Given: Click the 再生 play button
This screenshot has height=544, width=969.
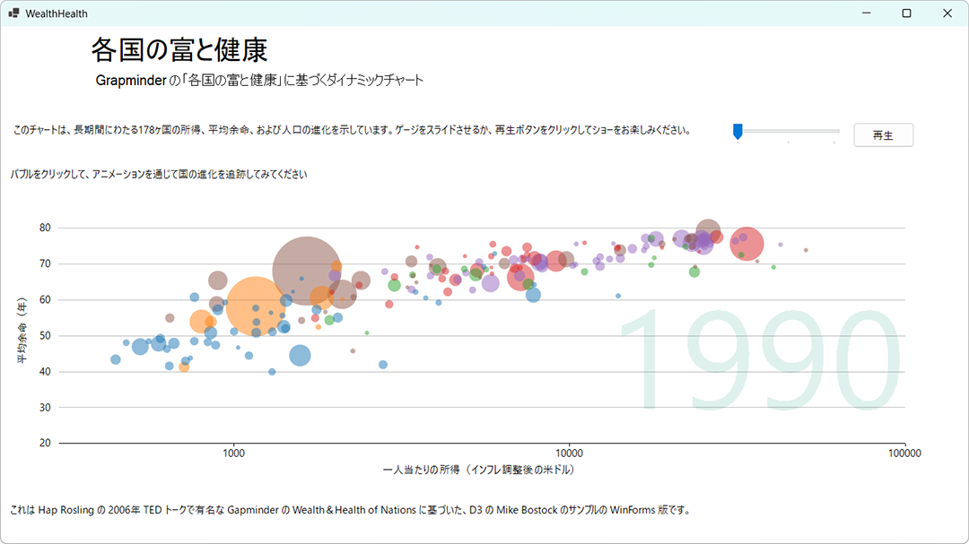Looking at the screenshot, I should (883, 135).
